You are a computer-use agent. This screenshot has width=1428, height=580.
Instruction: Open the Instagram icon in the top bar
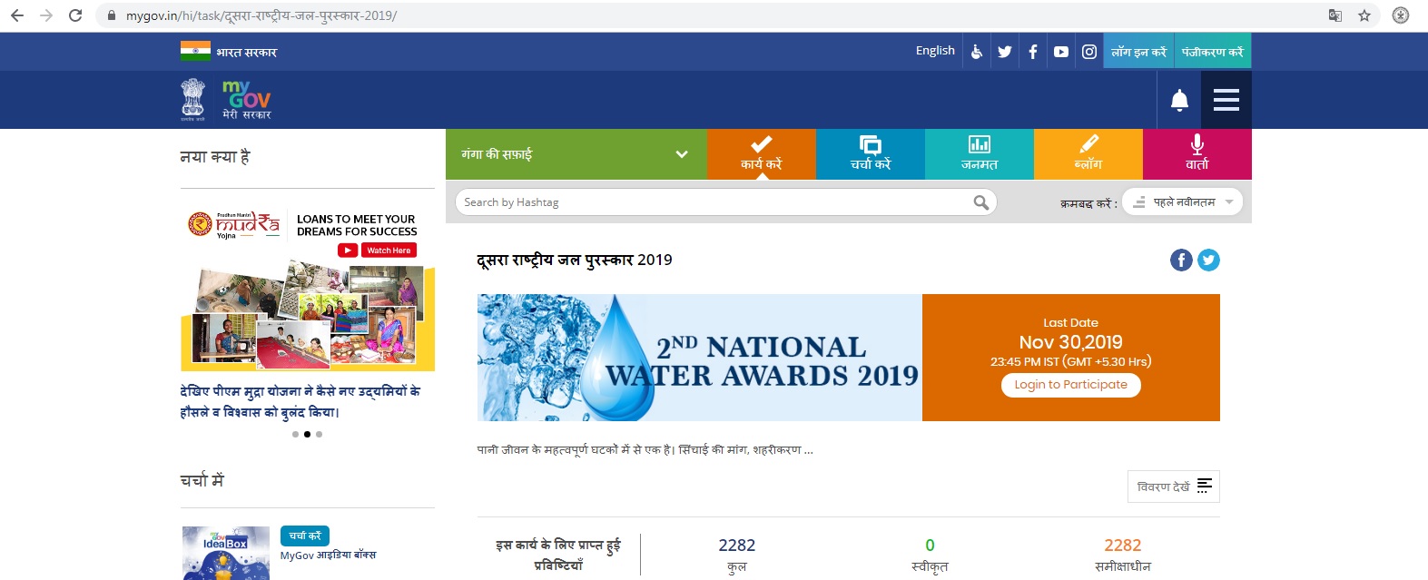[1089, 52]
